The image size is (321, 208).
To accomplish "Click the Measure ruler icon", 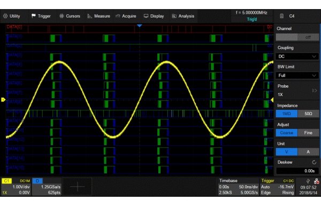I will tap(90, 16).
